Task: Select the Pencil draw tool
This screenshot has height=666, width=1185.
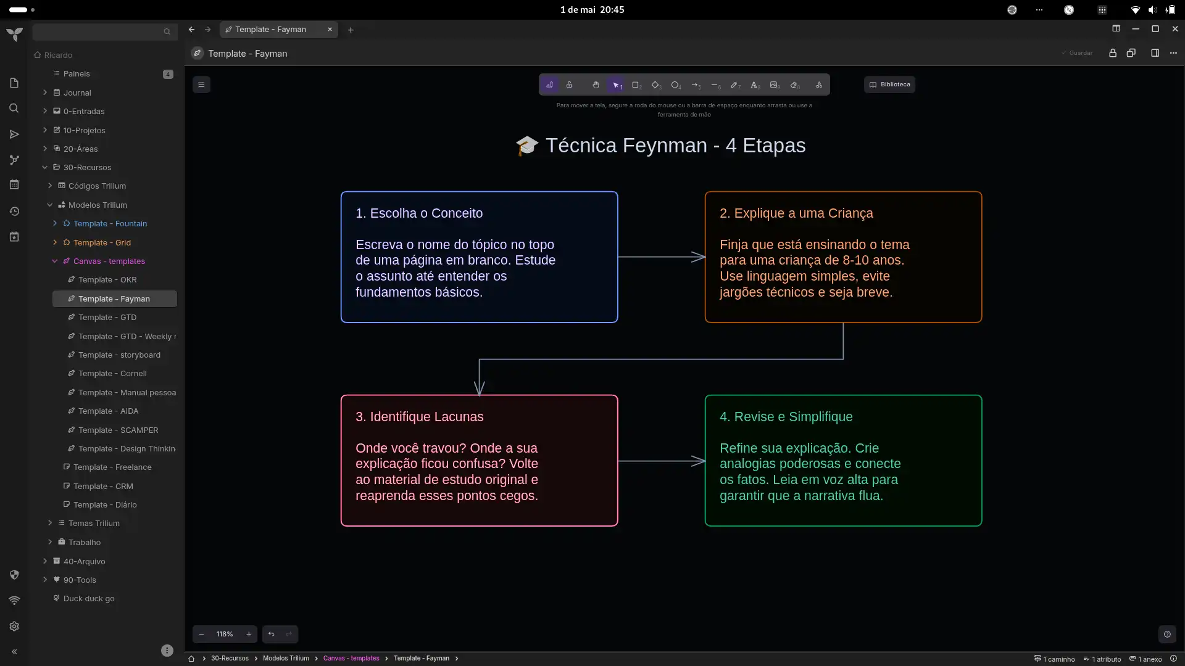Action: pyautogui.click(x=734, y=85)
